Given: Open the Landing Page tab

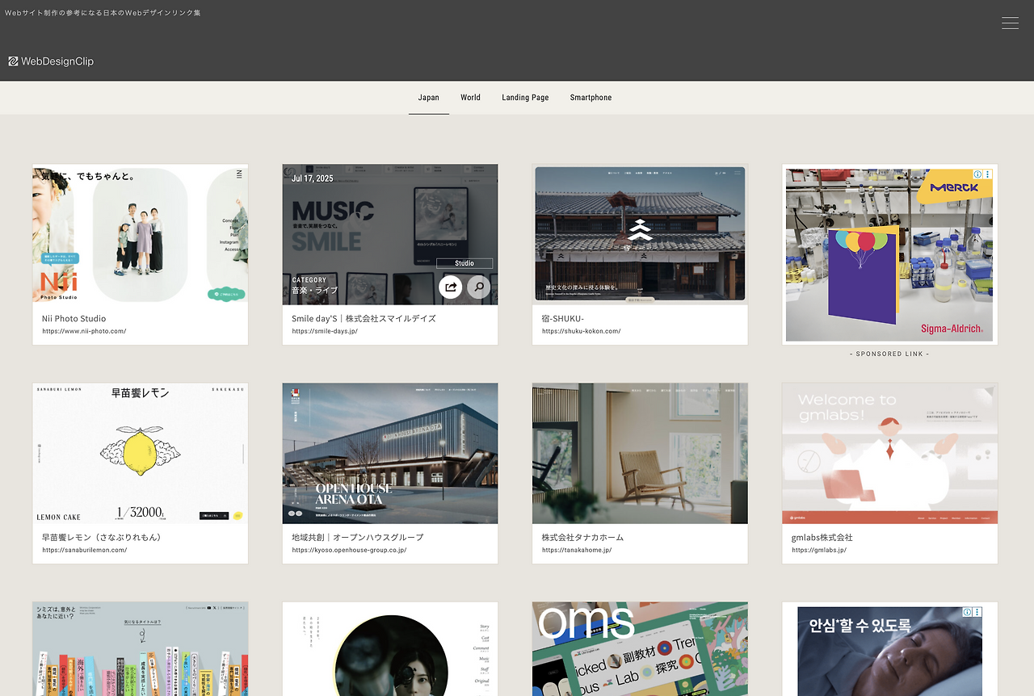Looking at the screenshot, I should pos(525,98).
